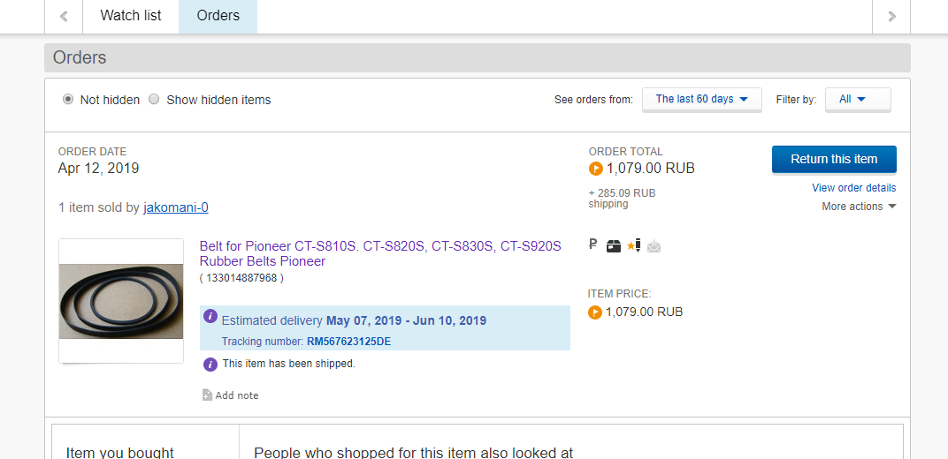Click the leave feedback star-pencil icon
This screenshot has height=459, width=948.
tap(633, 245)
